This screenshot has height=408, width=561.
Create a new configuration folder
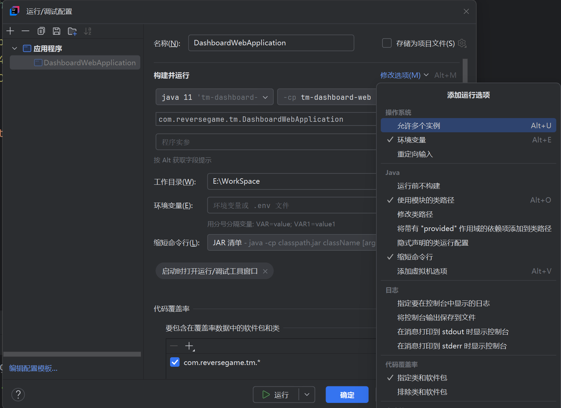pyautogui.click(x=72, y=31)
